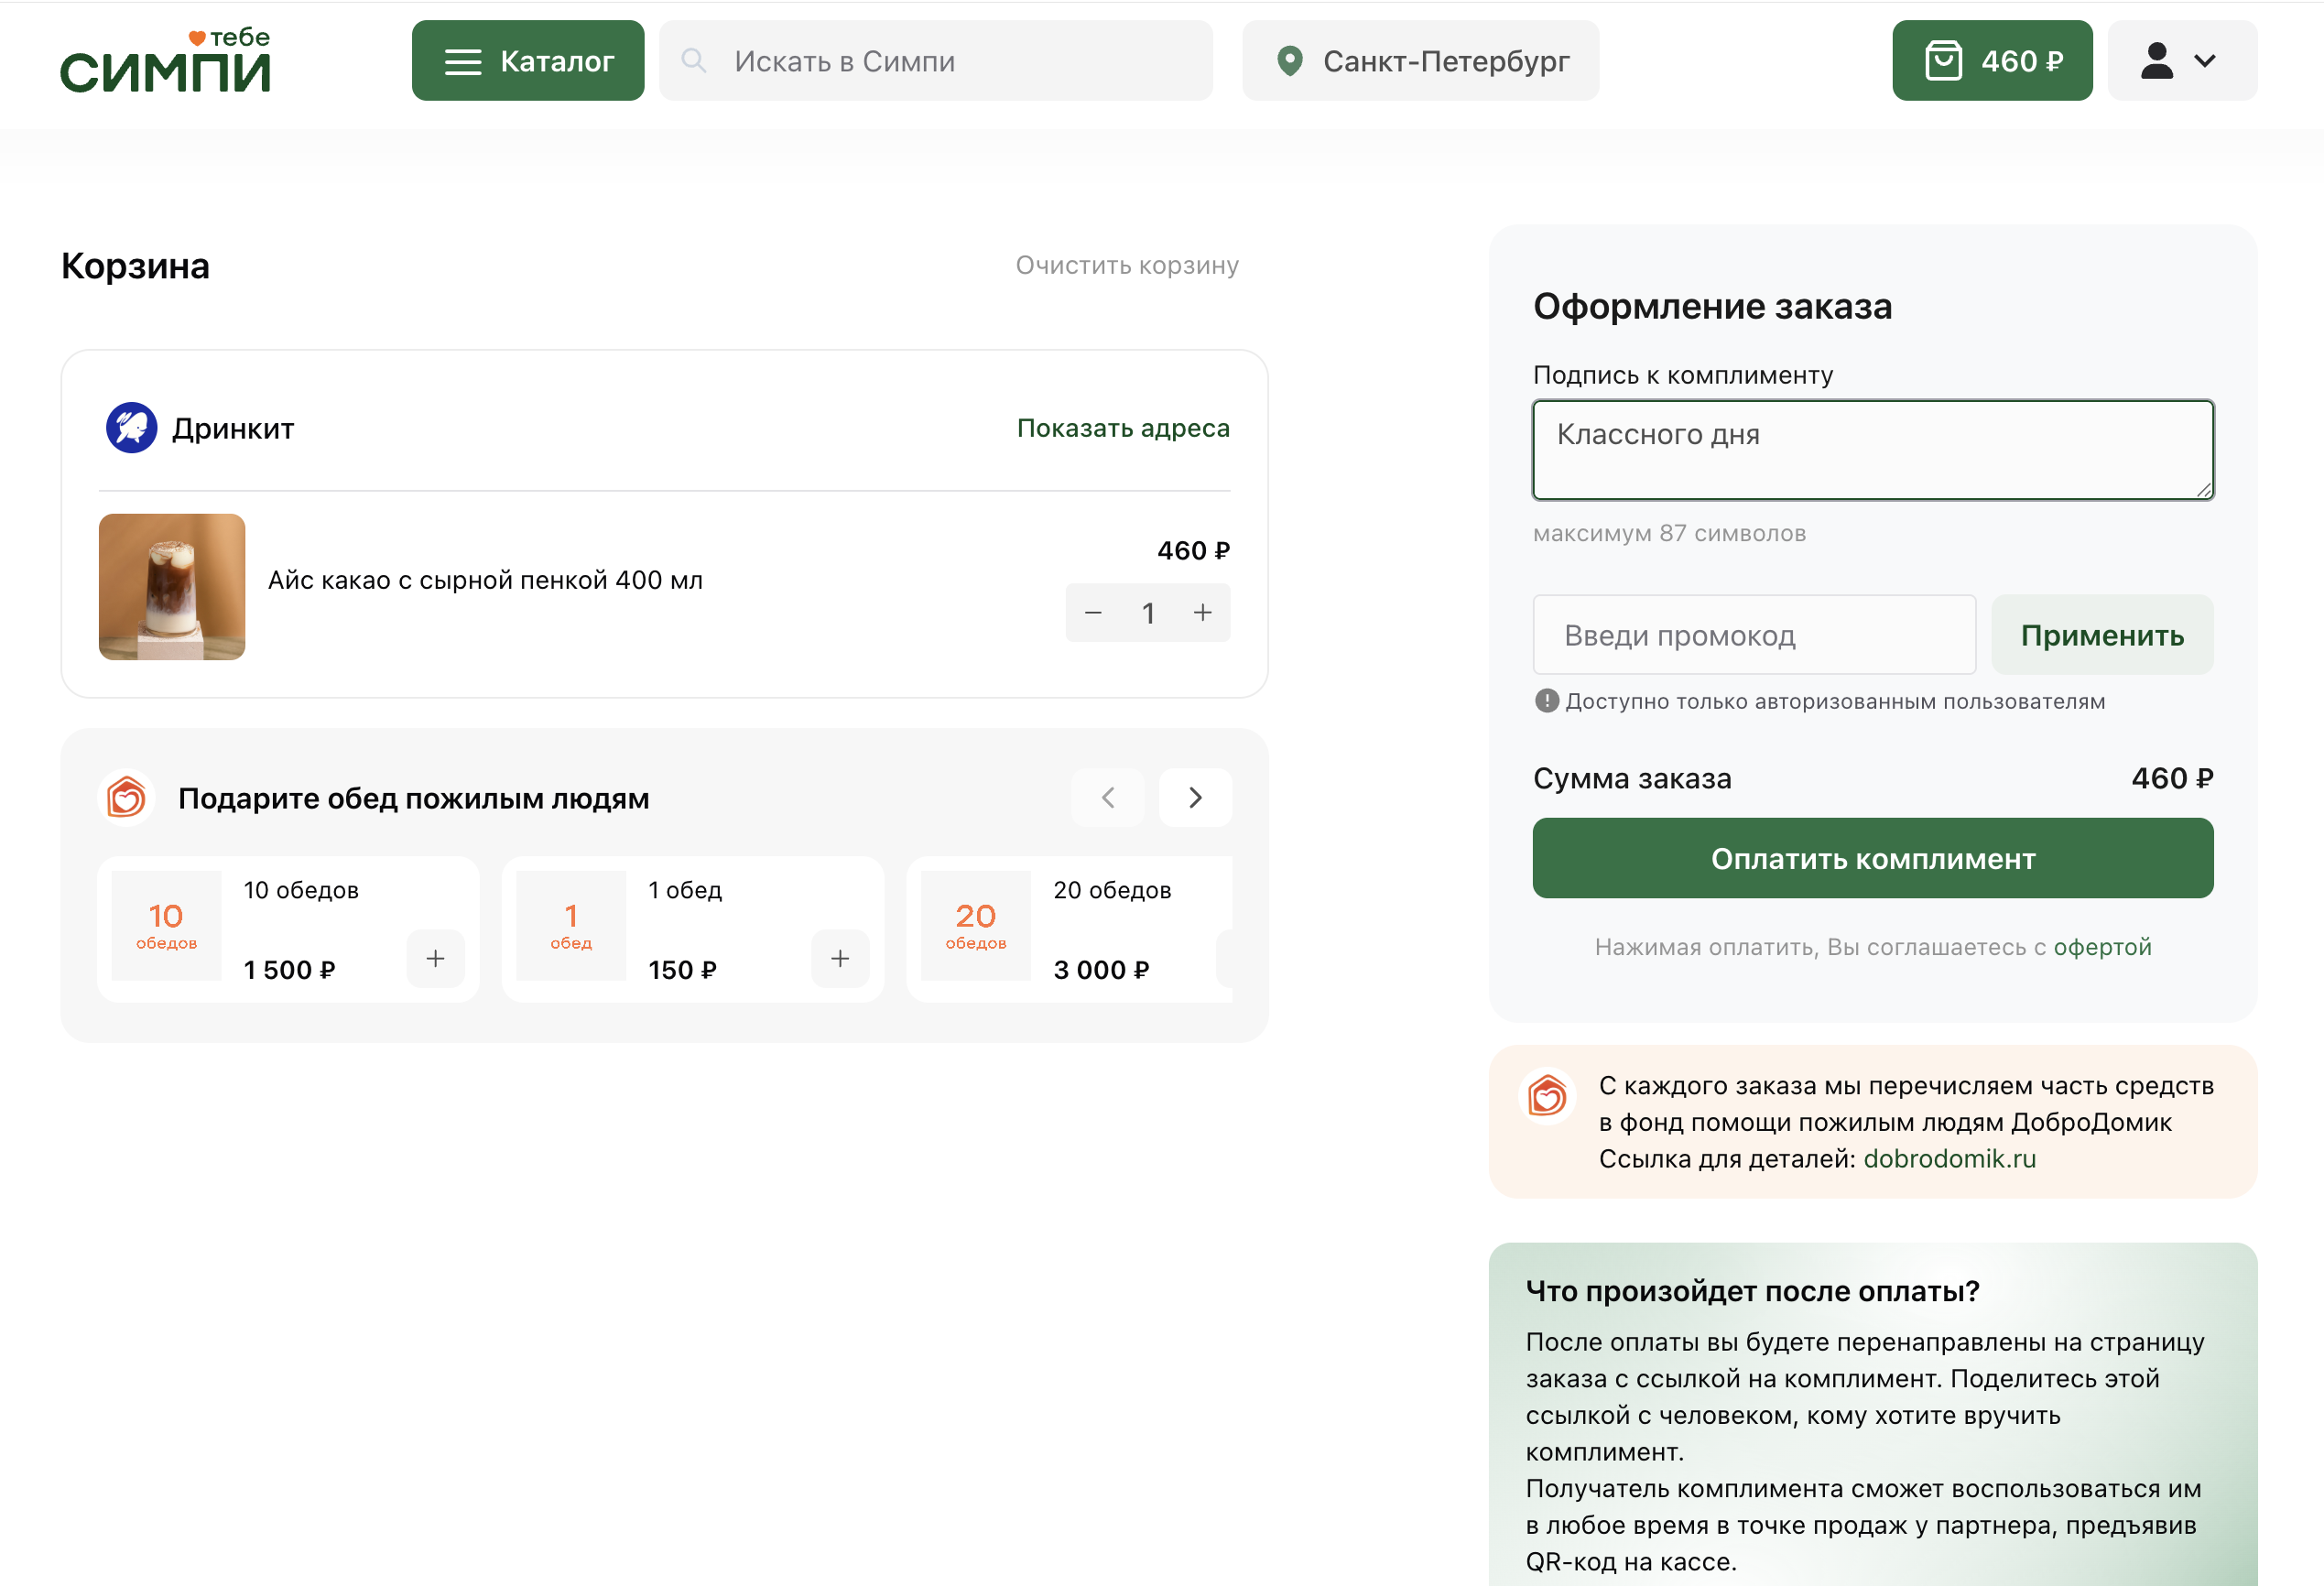Viewport: 2324px width, 1586px height.
Task: Add 10 обедов donation with plus
Action: coord(435,959)
